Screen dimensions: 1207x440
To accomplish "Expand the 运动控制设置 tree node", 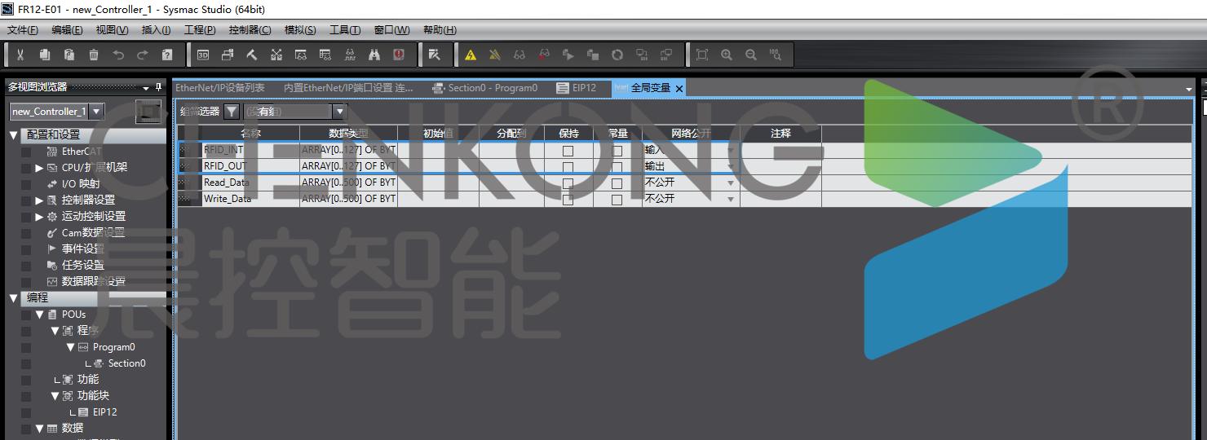I will 39,216.
